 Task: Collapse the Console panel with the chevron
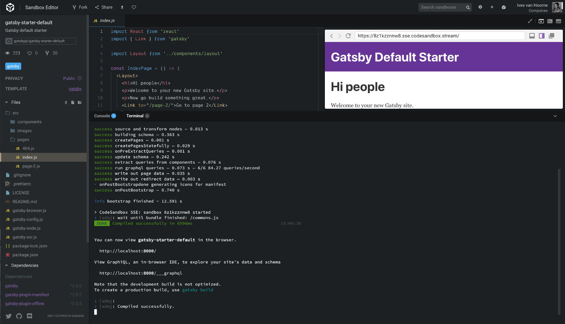555,116
